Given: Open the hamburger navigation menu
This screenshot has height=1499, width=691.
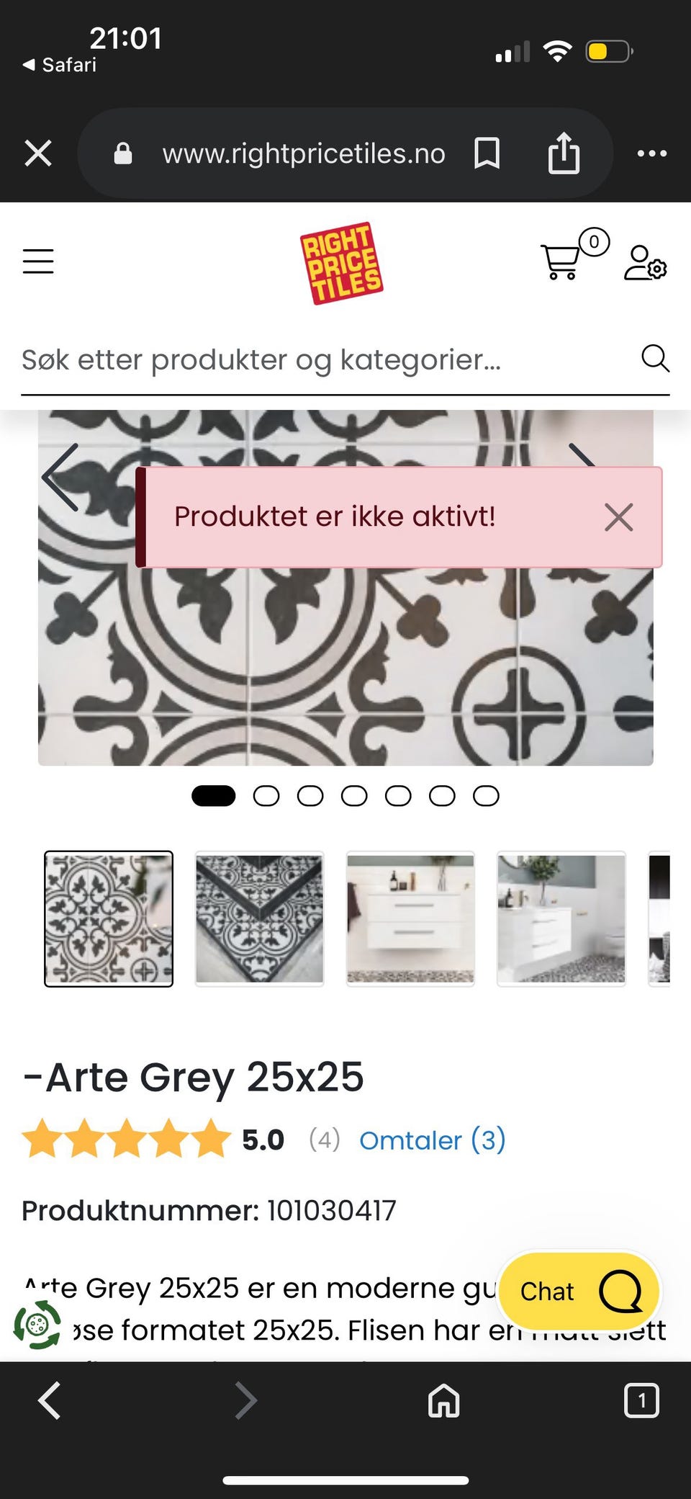Looking at the screenshot, I should click(38, 261).
